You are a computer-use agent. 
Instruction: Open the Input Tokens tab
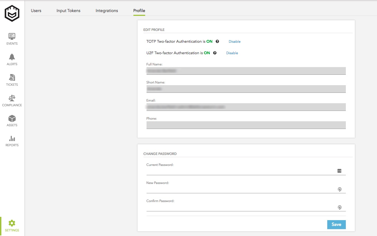coord(68,11)
